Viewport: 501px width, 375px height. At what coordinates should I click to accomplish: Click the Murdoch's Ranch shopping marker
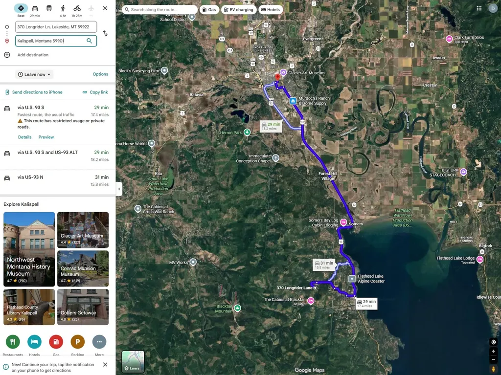tap(293, 101)
